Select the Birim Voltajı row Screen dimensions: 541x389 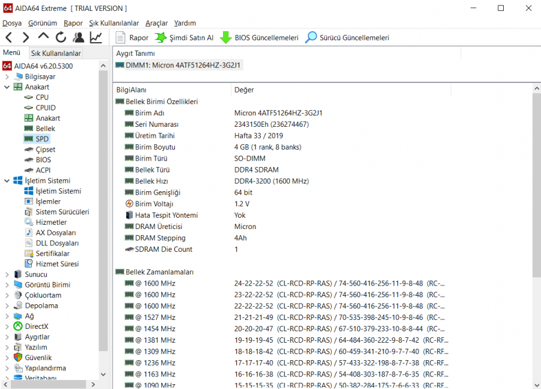click(283, 204)
